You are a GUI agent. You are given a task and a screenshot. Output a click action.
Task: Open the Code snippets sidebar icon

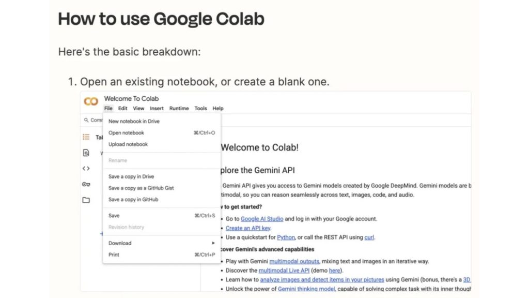(86, 168)
